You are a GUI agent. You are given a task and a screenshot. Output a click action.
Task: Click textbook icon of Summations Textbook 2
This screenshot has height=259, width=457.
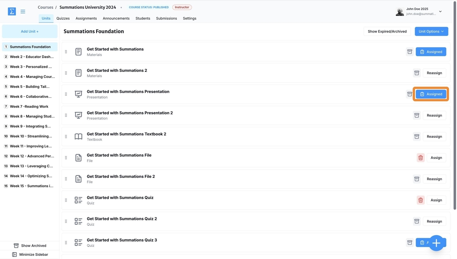click(x=78, y=136)
